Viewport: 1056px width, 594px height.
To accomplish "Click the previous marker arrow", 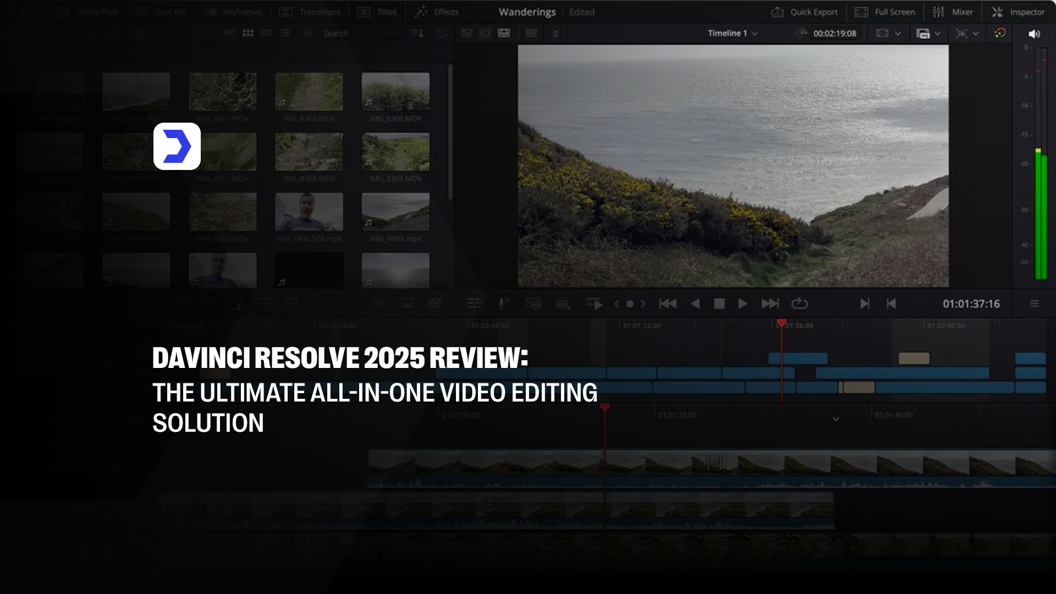I will click(617, 304).
